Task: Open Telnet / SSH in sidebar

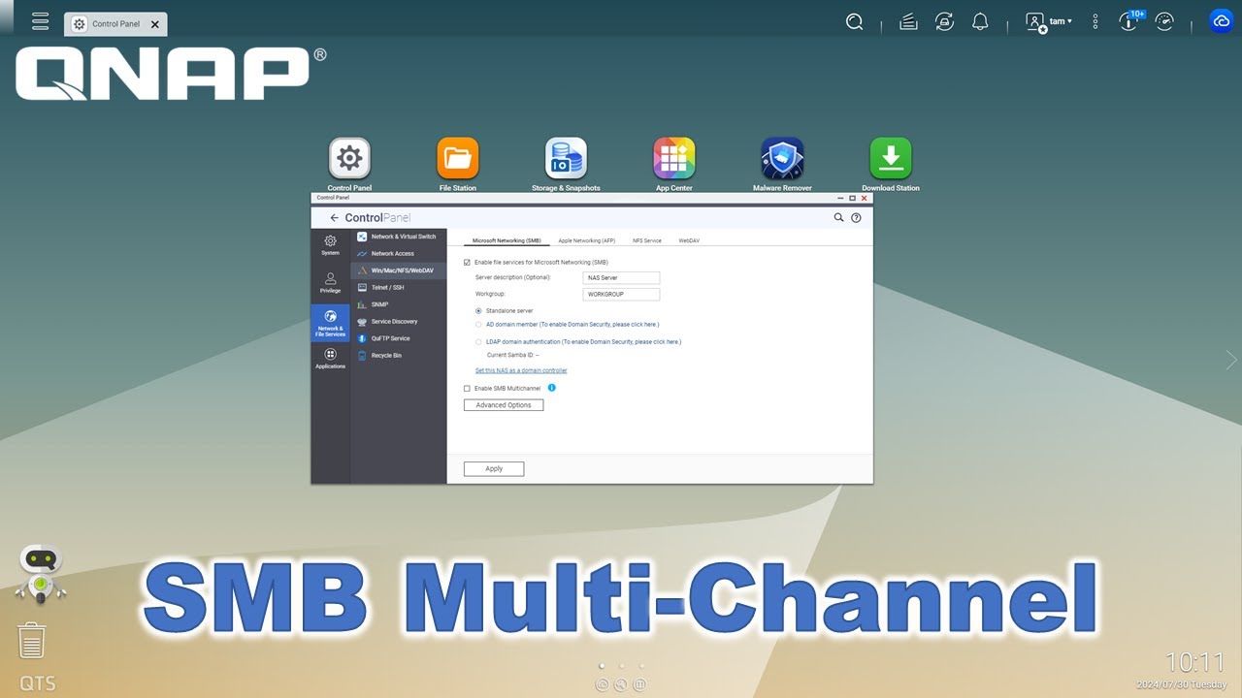Action: [399, 288]
